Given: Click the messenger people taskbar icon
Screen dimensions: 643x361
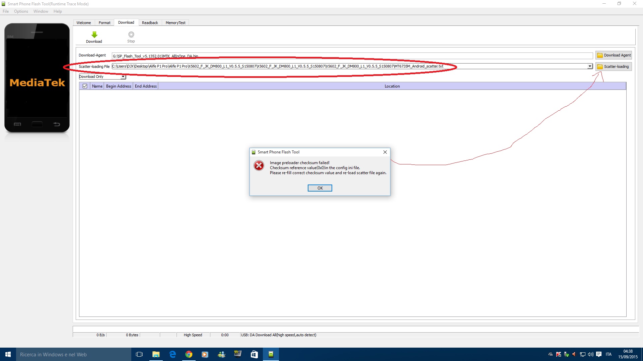Looking at the screenshot, I should tap(221, 354).
